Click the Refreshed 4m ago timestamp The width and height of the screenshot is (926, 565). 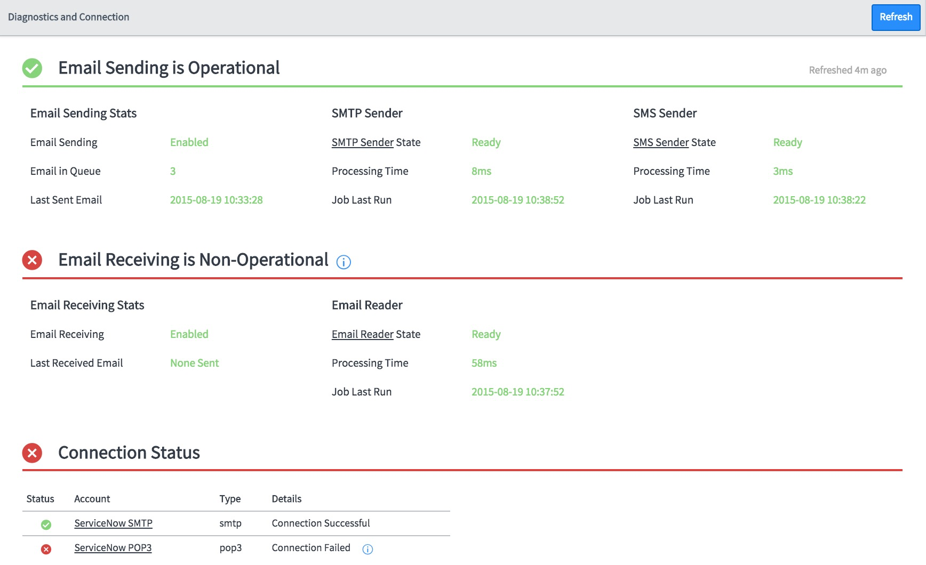pyautogui.click(x=847, y=70)
